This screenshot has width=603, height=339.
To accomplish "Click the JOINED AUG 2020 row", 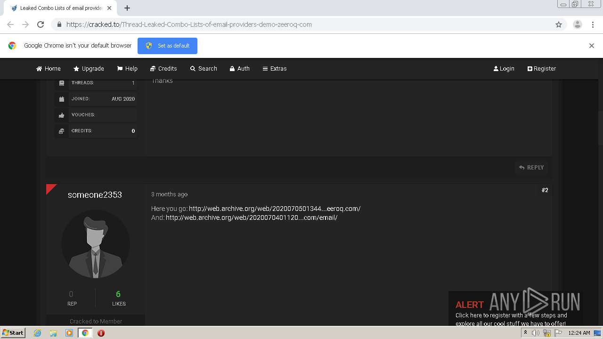I will tap(96, 99).
